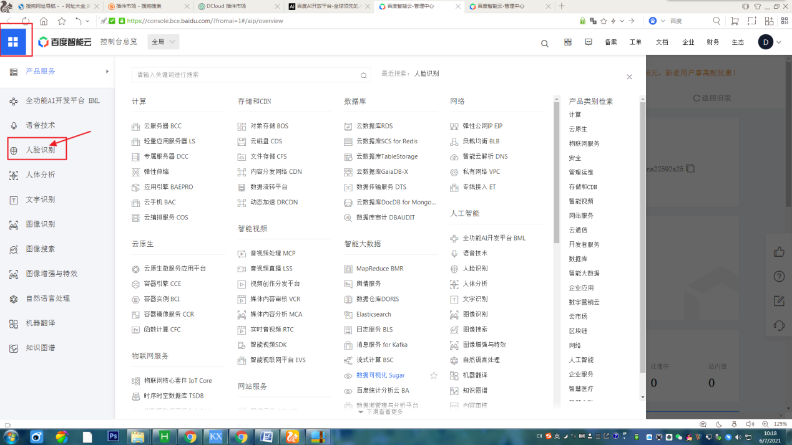Select 机器翻译 in left sidebar
792x445 pixels.
[x=41, y=323]
